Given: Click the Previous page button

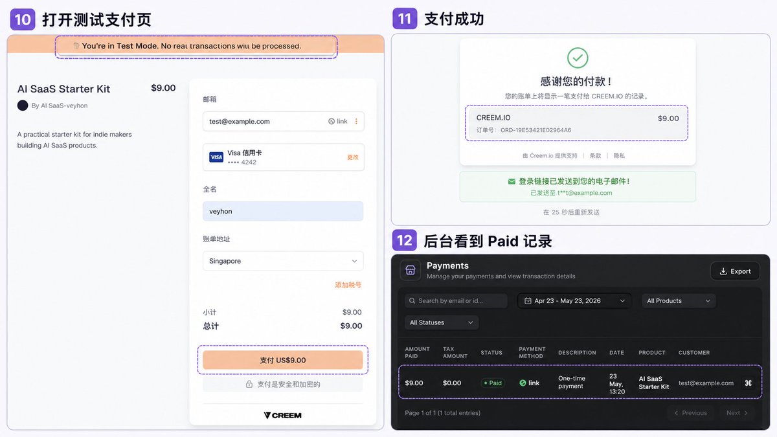Looking at the screenshot, I should coord(690,413).
